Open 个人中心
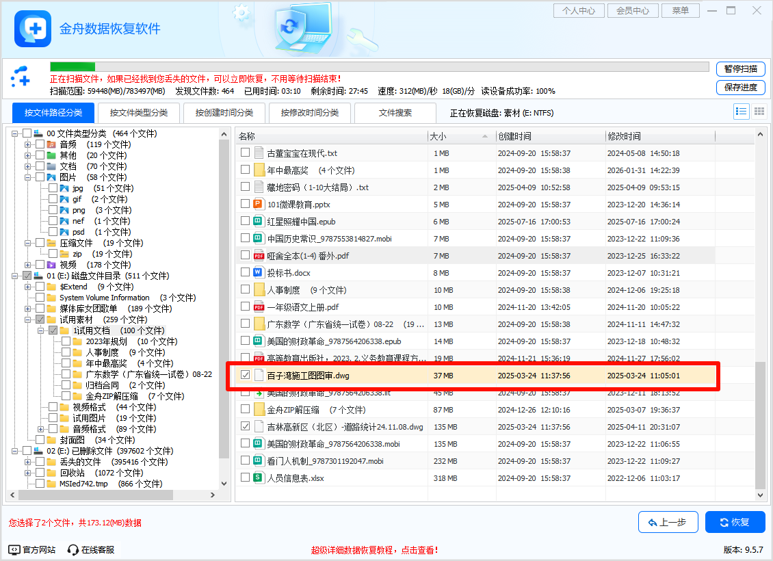The width and height of the screenshot is (773, 561). pyautogui.click(x=579, y=10)
